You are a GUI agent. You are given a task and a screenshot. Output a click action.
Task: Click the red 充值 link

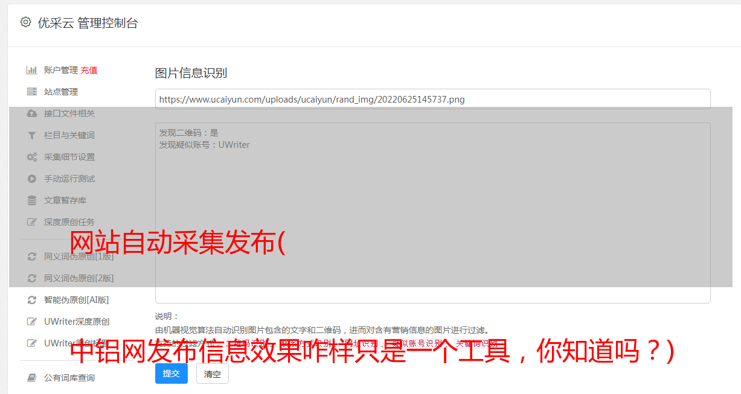(x=89, y=70)
